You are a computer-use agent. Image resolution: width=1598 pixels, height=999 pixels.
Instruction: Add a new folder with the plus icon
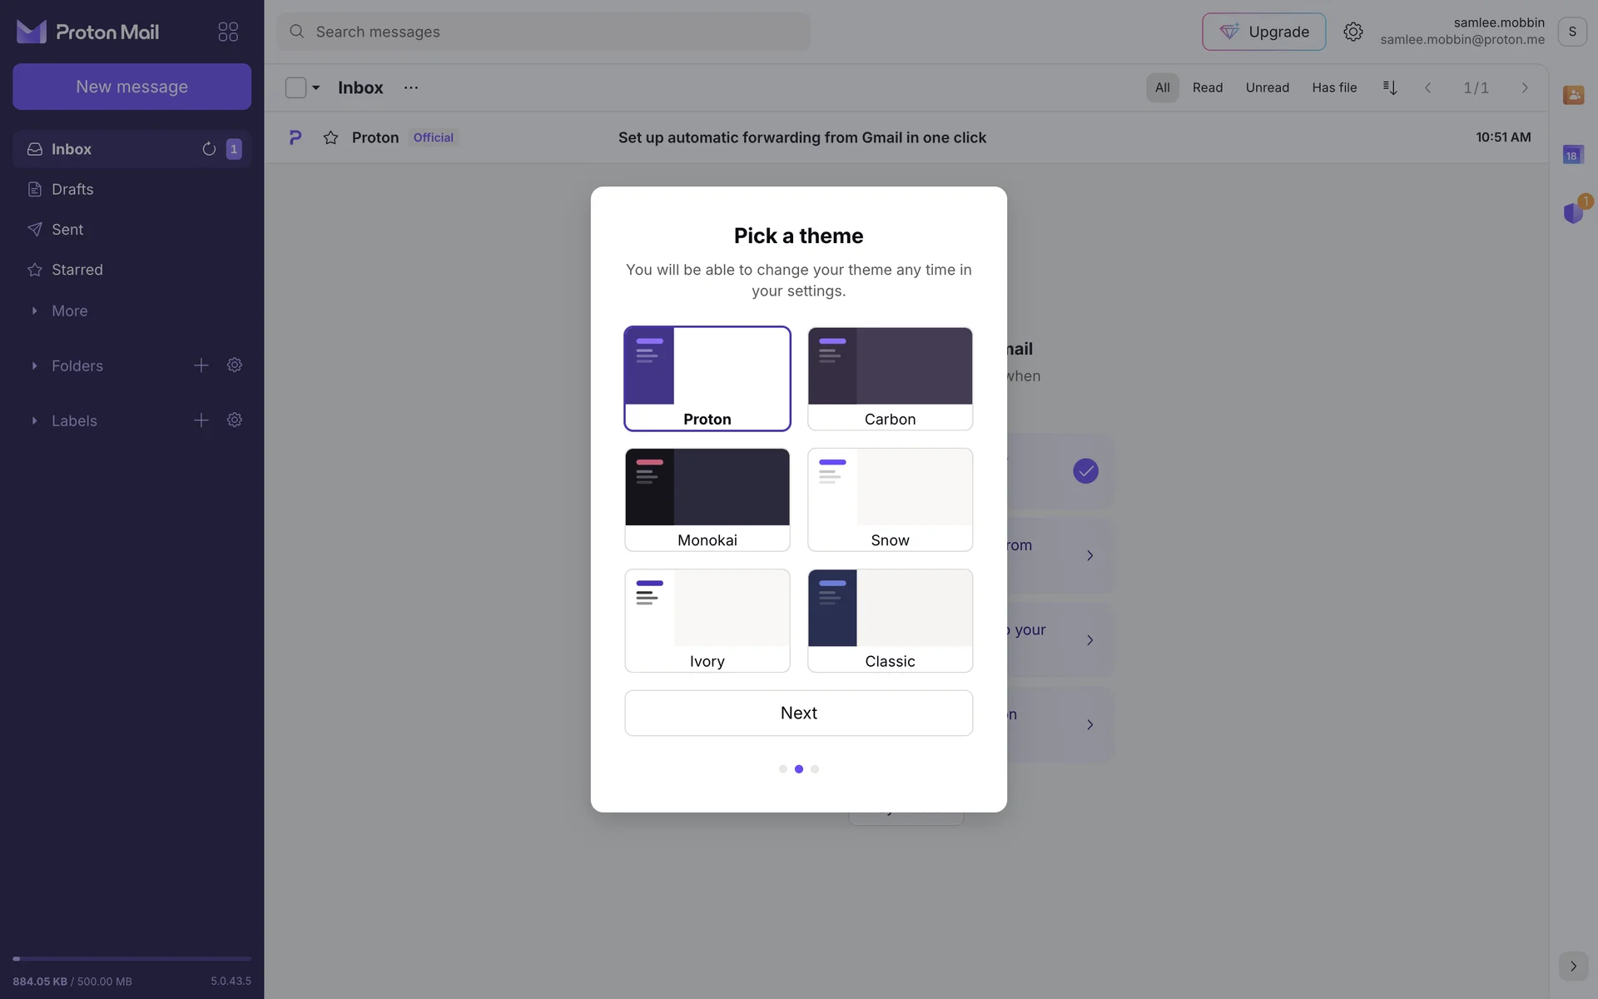tap(201, 365)
